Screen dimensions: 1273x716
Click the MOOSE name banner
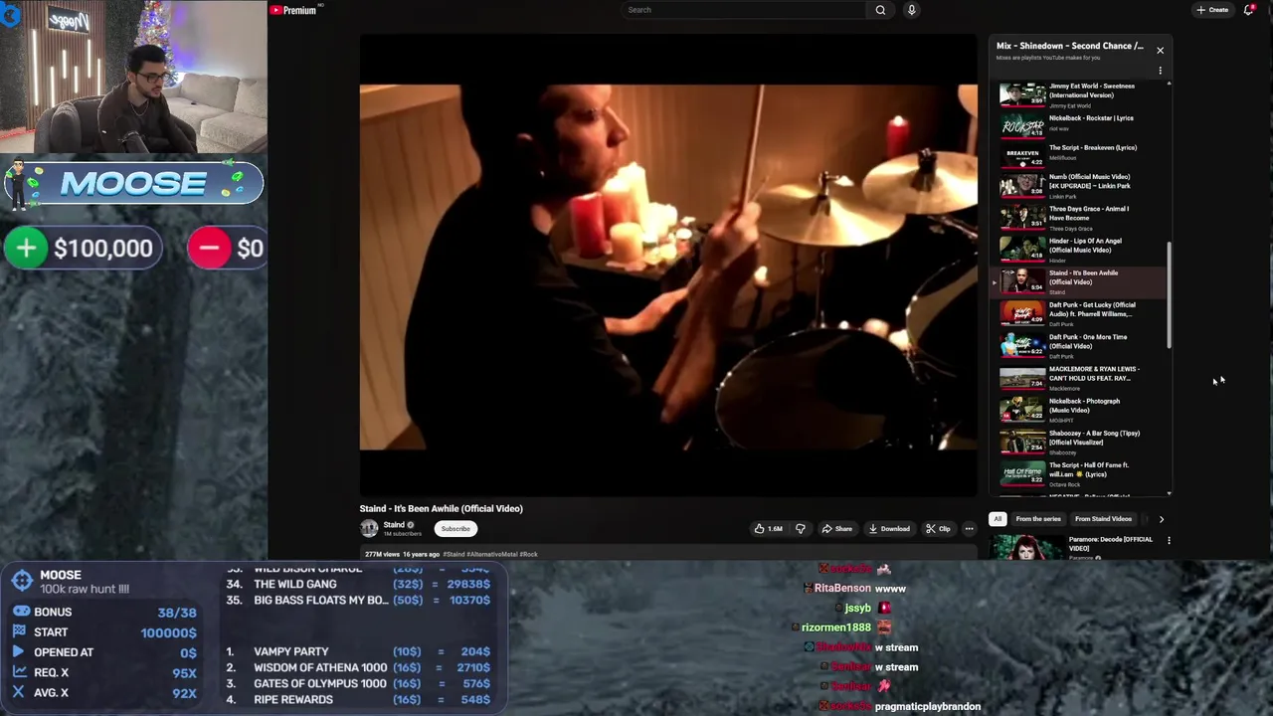tap(134, 183)
